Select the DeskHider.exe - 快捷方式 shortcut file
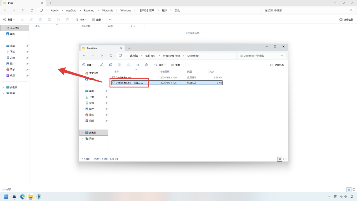 pos(167,83)
